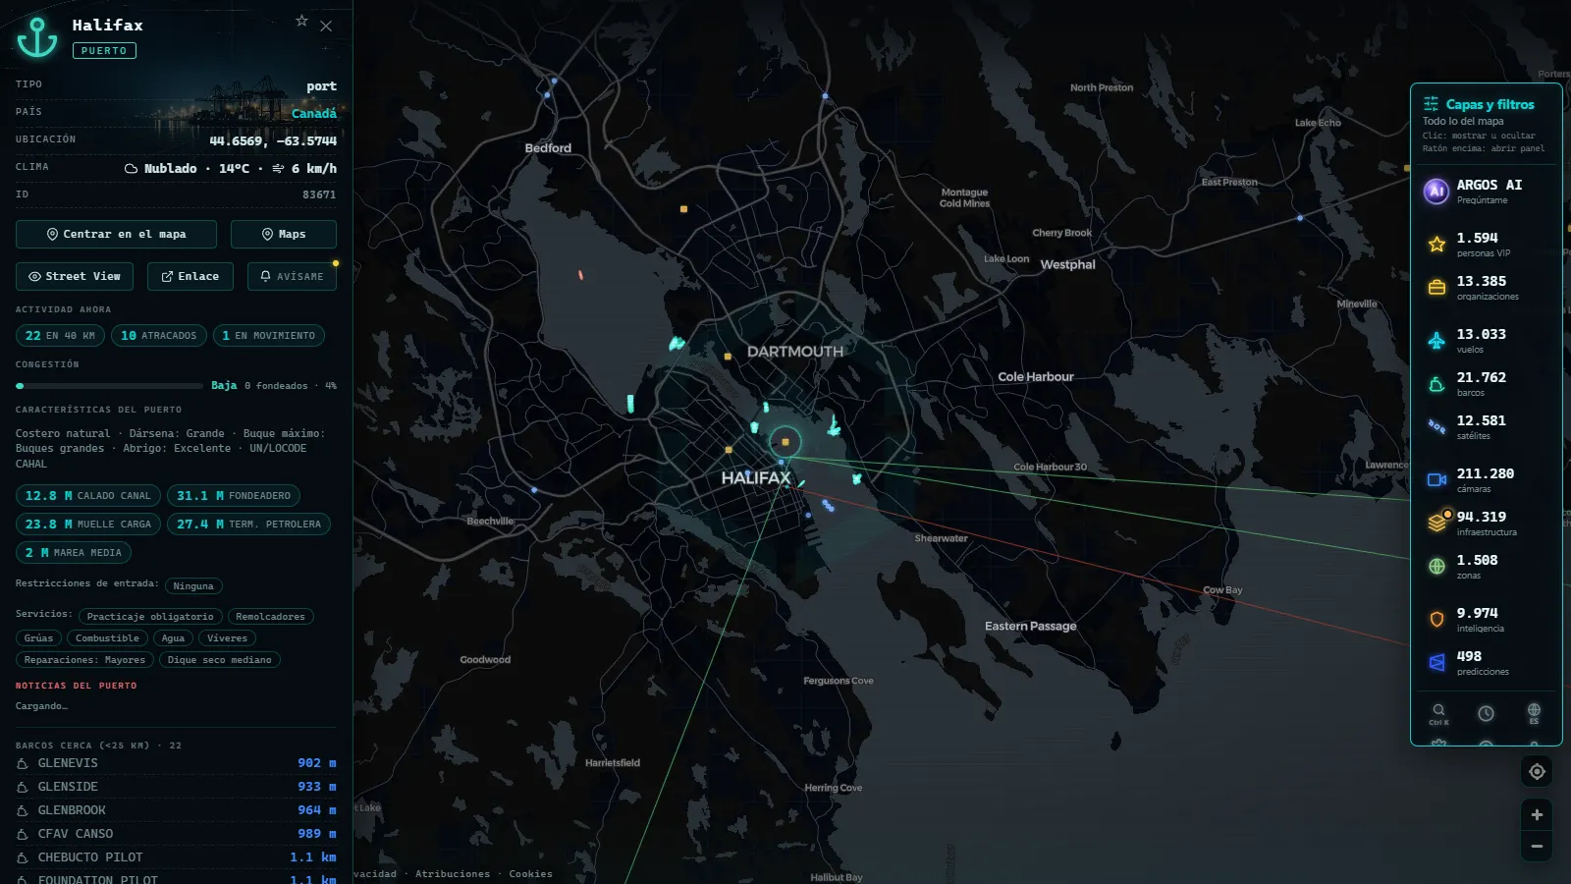Zoom out with the minus button
This screenshot has width=1571, height=884.
(1537, 846)
